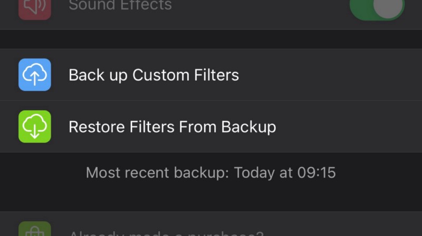This screenshot has height=236, width=422.
Task: Open the Already made a purchase option
Action: (166, 232)
